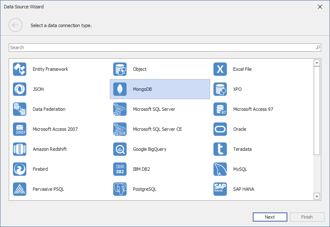This screenshot has height=227, width=330.
Task: Click the "MongoDB" label
Action: tap(142, 90)
